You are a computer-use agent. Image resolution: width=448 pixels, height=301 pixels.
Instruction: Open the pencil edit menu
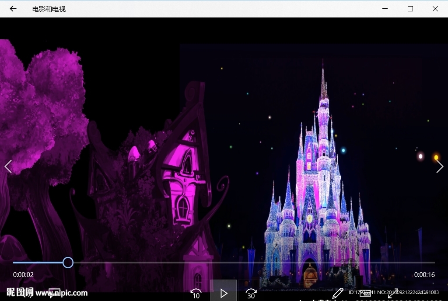click(x=337, y=293)
